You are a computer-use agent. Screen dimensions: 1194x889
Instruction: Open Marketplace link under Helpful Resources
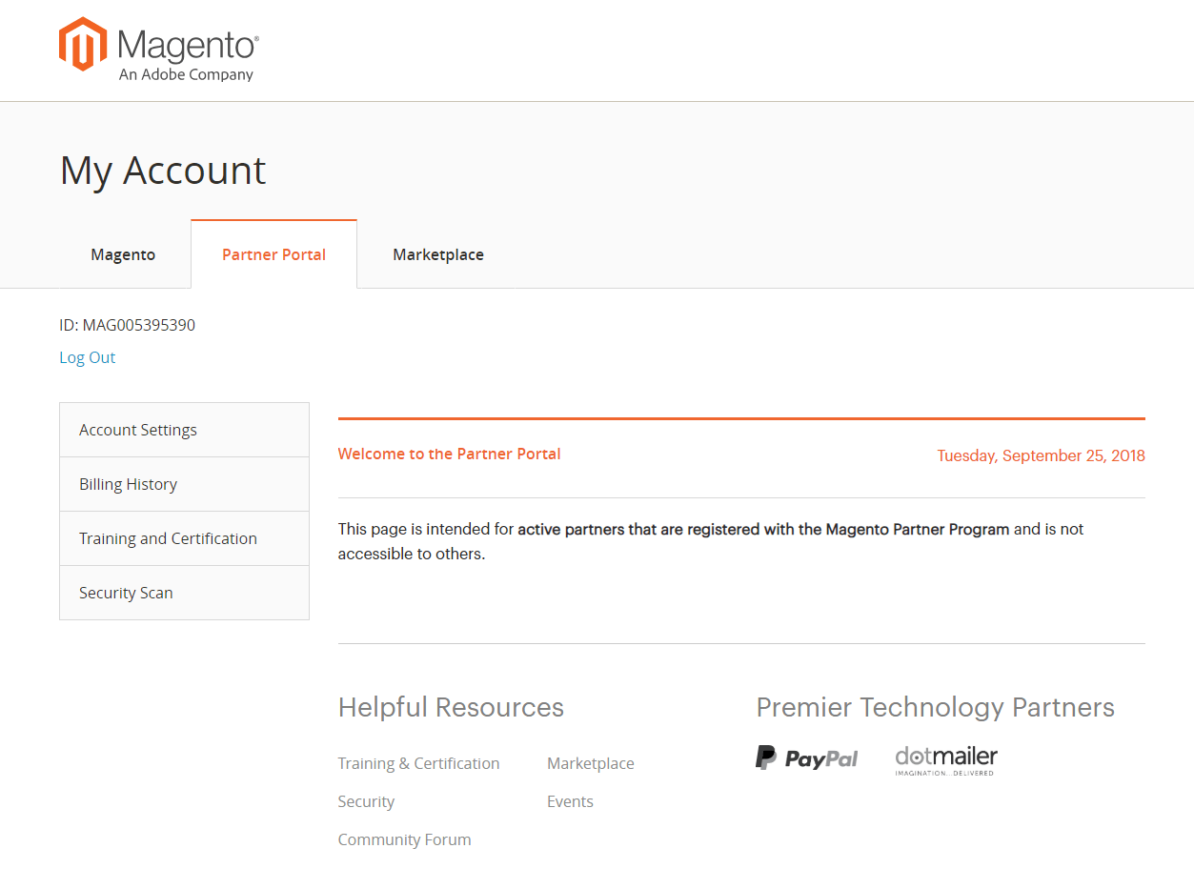591,763
